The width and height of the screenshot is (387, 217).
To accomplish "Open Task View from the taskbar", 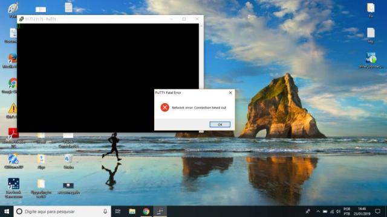I will [118, 212].
